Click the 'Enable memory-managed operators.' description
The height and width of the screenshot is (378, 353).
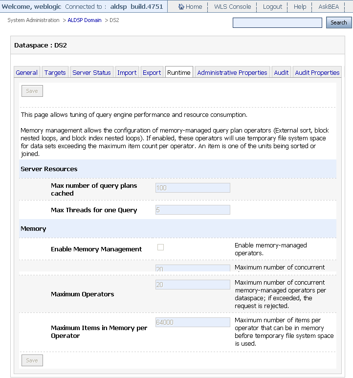click(x=270, y=249)
